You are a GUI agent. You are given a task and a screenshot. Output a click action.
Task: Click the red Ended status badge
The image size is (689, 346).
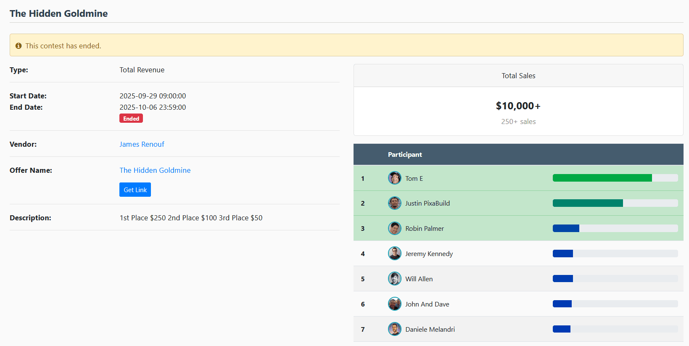click(x=131, y=119)
